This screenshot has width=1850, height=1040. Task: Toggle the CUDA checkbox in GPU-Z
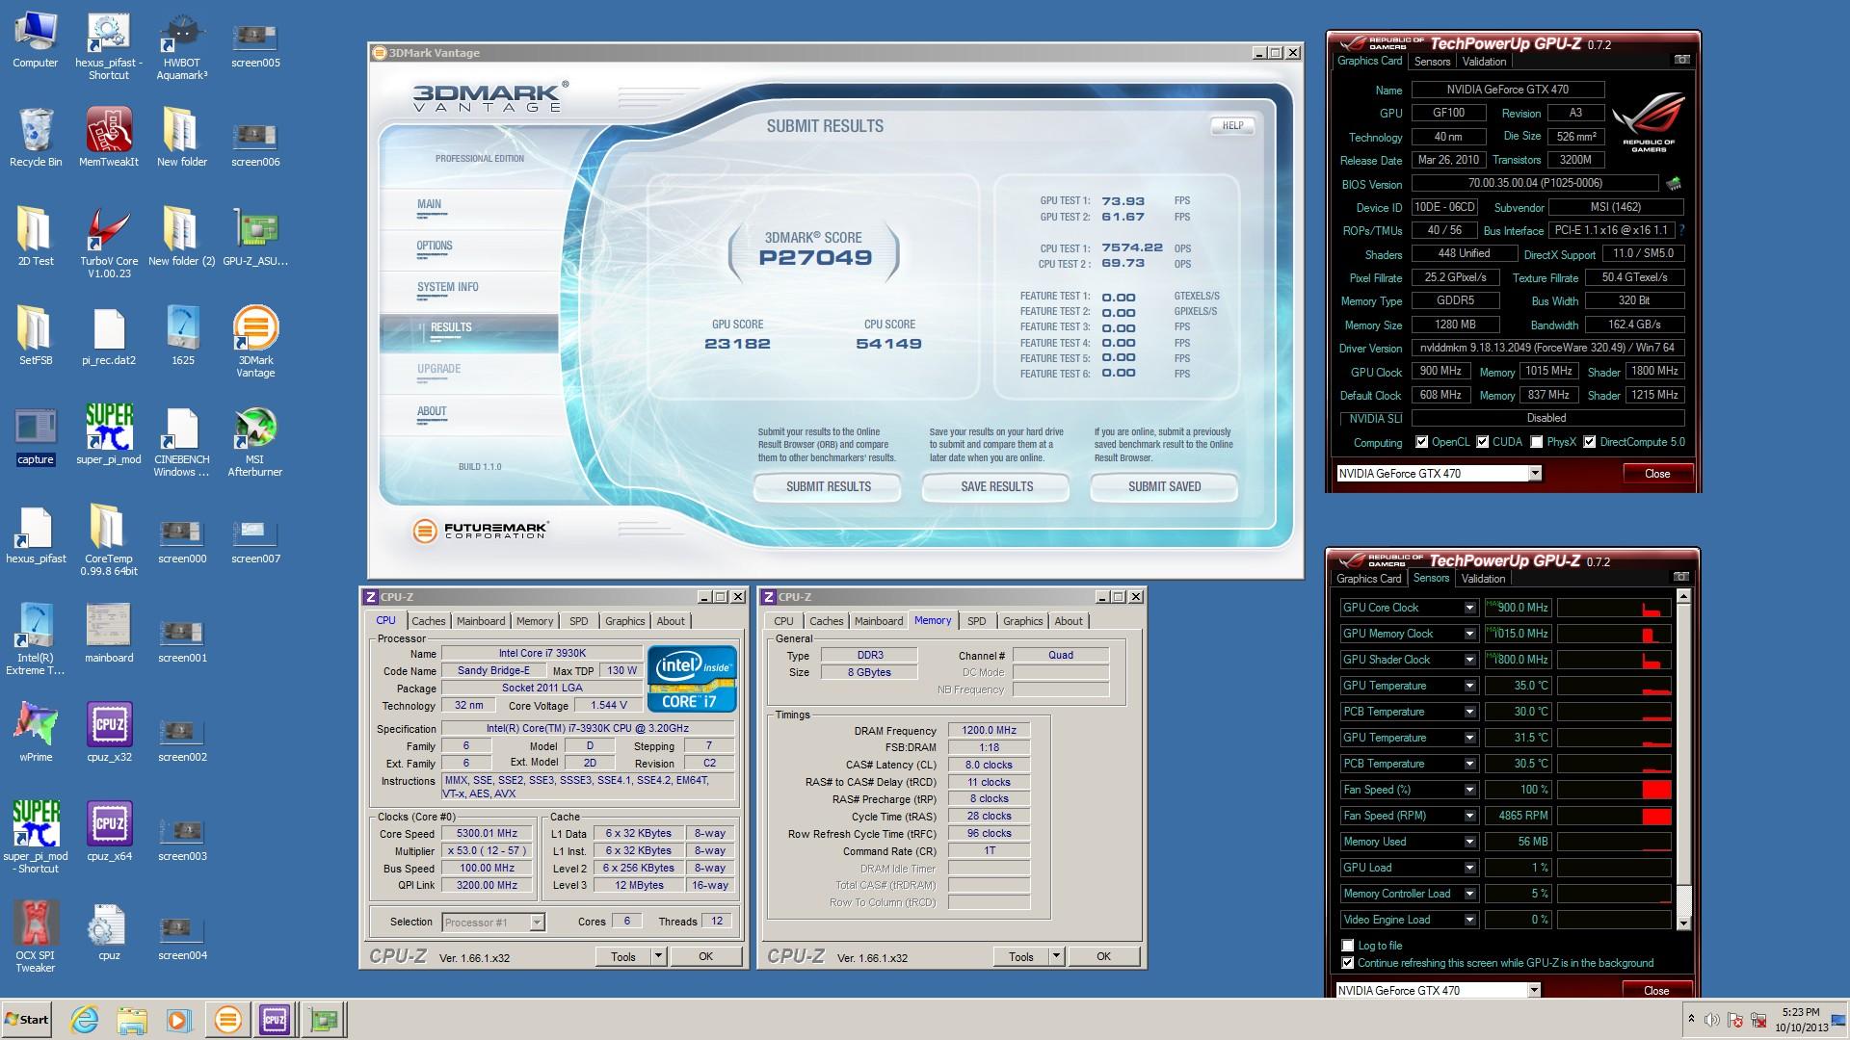pos(1482,442)
